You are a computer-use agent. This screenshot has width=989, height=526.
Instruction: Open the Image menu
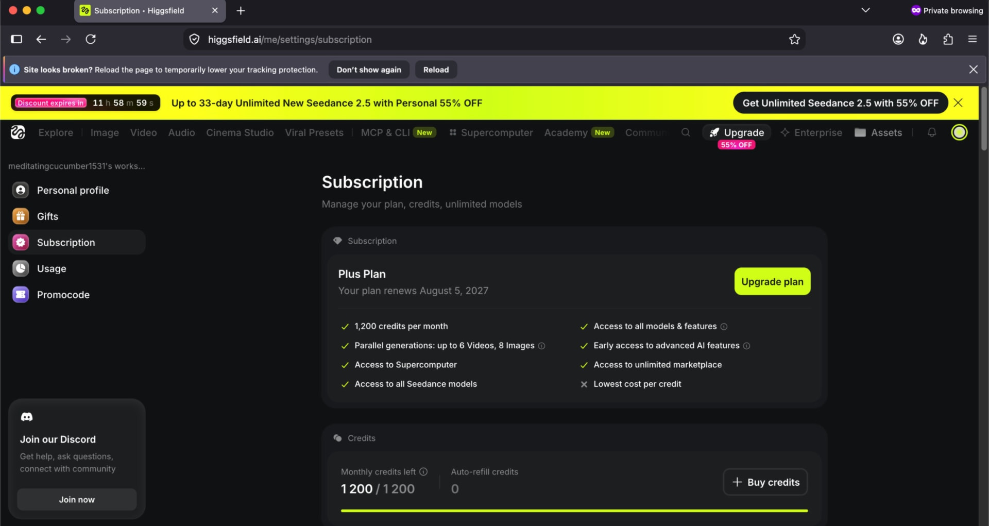click(x=105, y=132)
